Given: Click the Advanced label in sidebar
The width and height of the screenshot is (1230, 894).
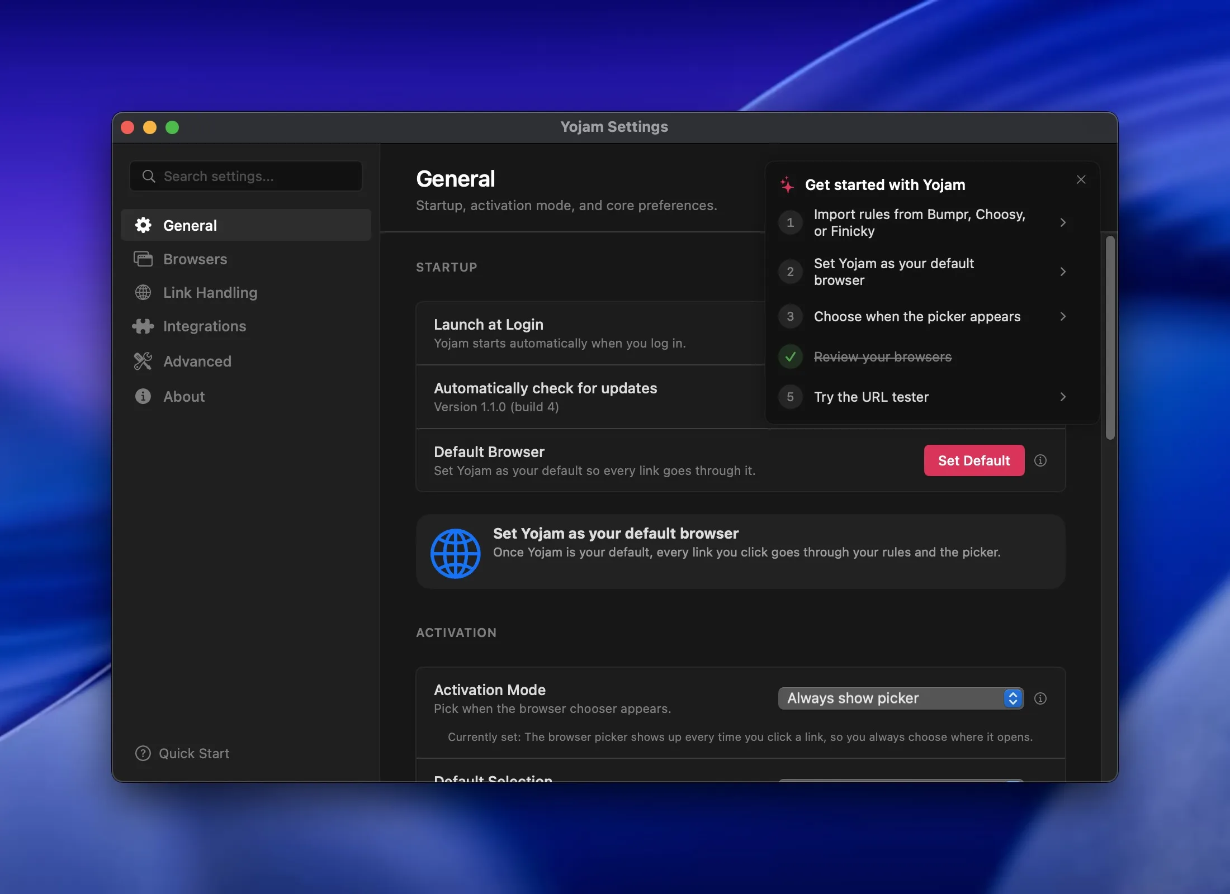Looking at the screenshot, I should click(x=197, y=361).
